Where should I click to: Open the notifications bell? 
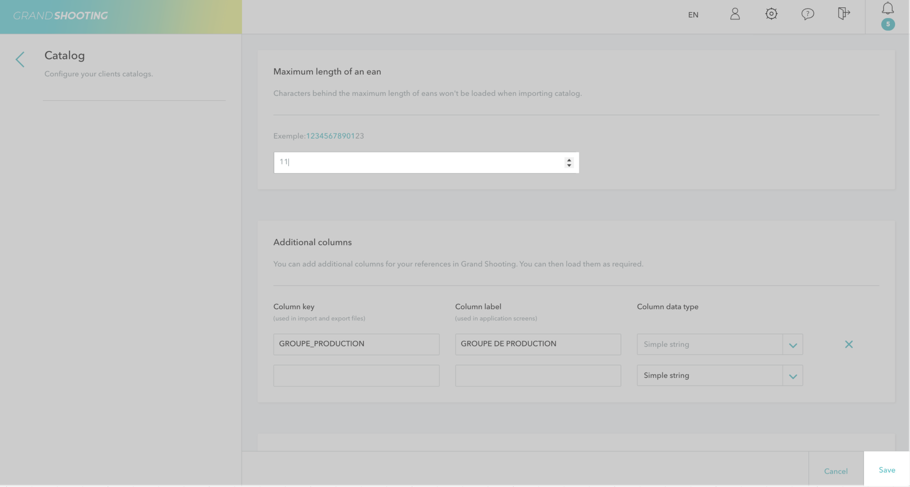coord(887,8)
